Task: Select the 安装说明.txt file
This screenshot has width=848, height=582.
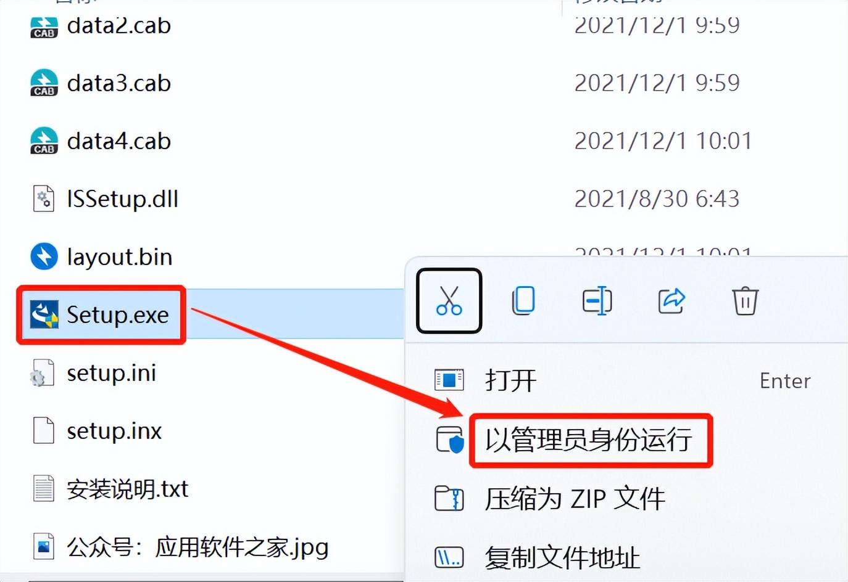Action: (127, 489)
